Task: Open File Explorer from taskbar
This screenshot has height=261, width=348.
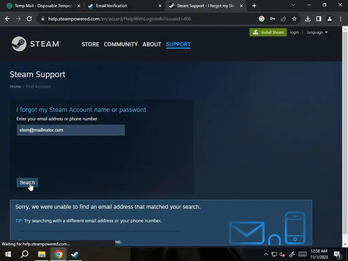Action: pyautogui.click(x=41, y=254)
